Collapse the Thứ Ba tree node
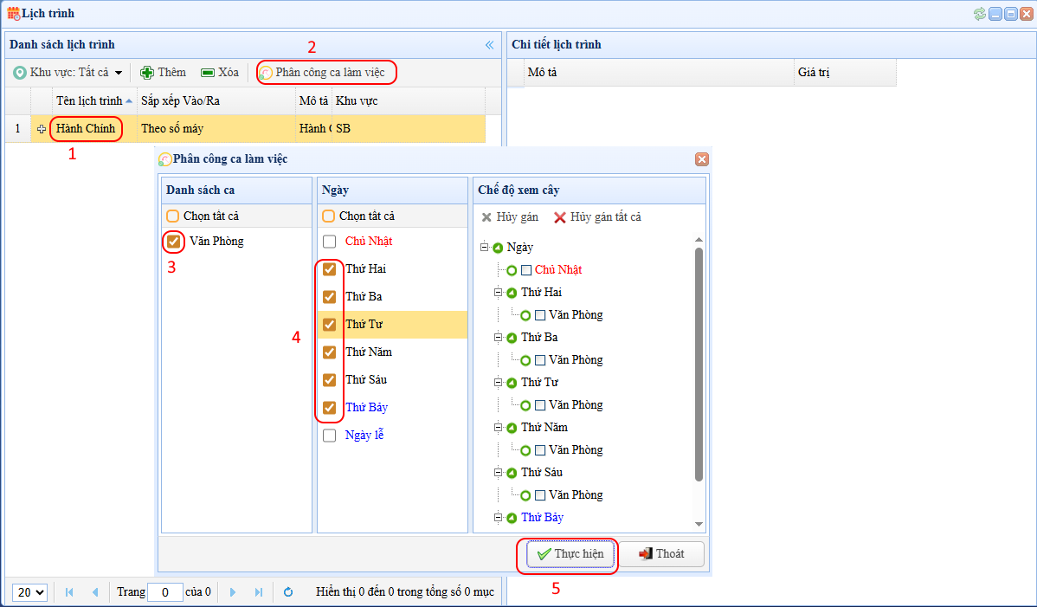1037x607 pixels. [499, 337]
